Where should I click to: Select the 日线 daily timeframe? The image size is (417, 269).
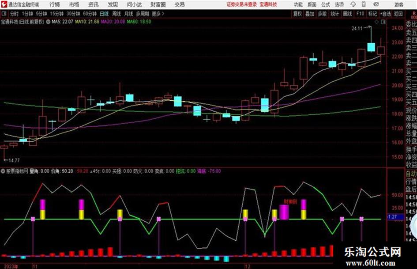coord(104,14)
